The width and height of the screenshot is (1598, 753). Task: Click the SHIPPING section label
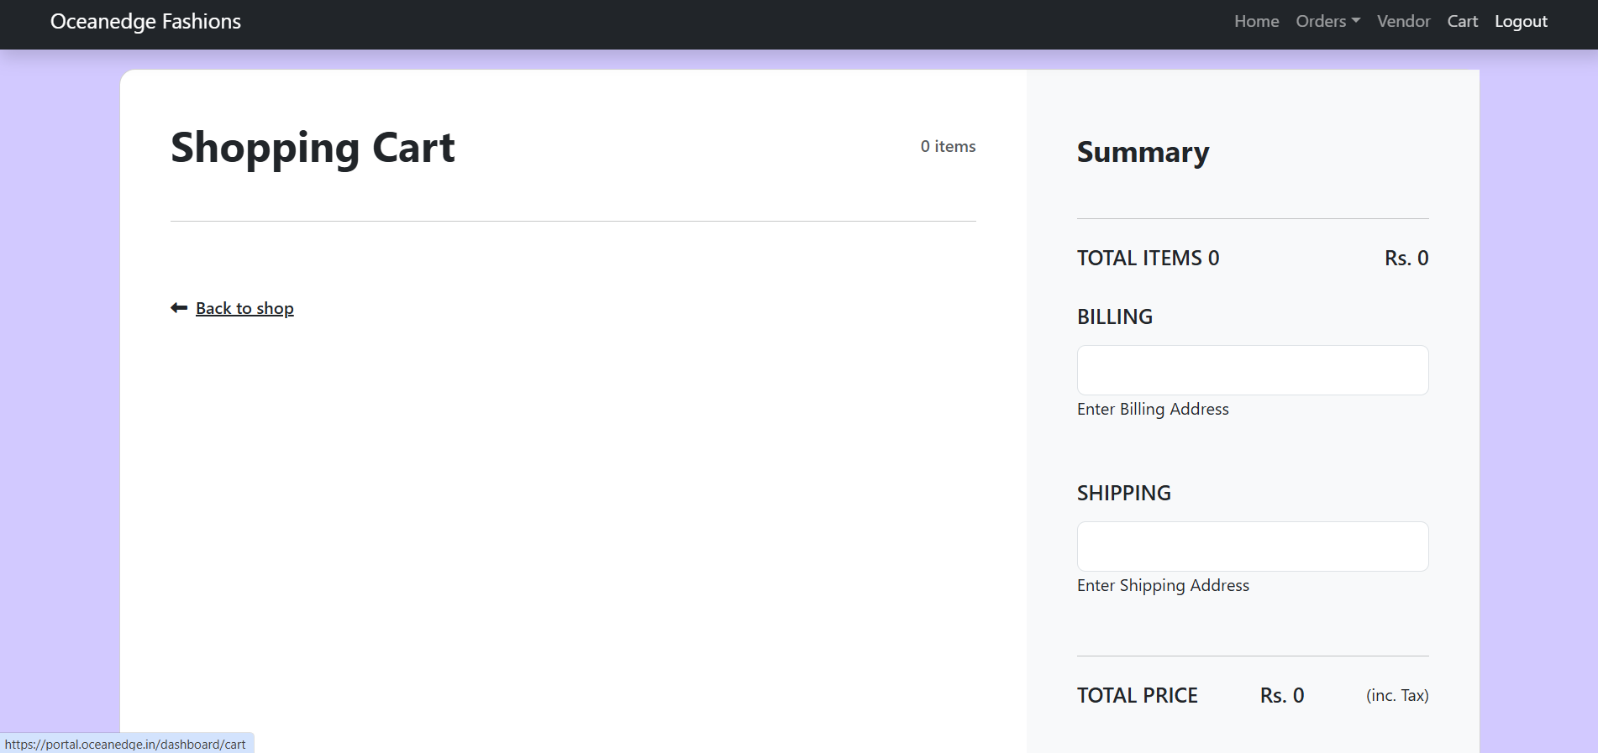tap(1124, 494)
